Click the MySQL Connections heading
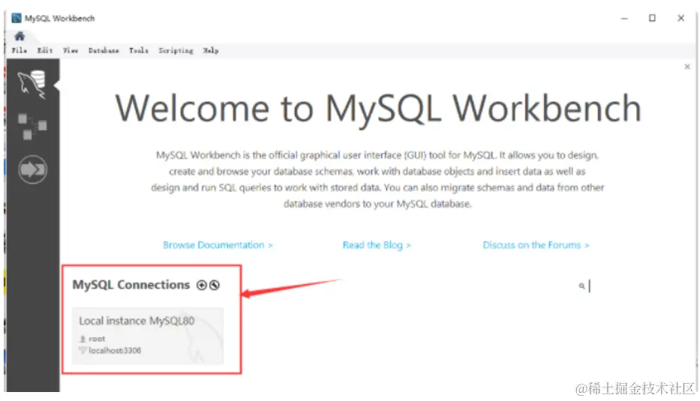 pos(131,285)
